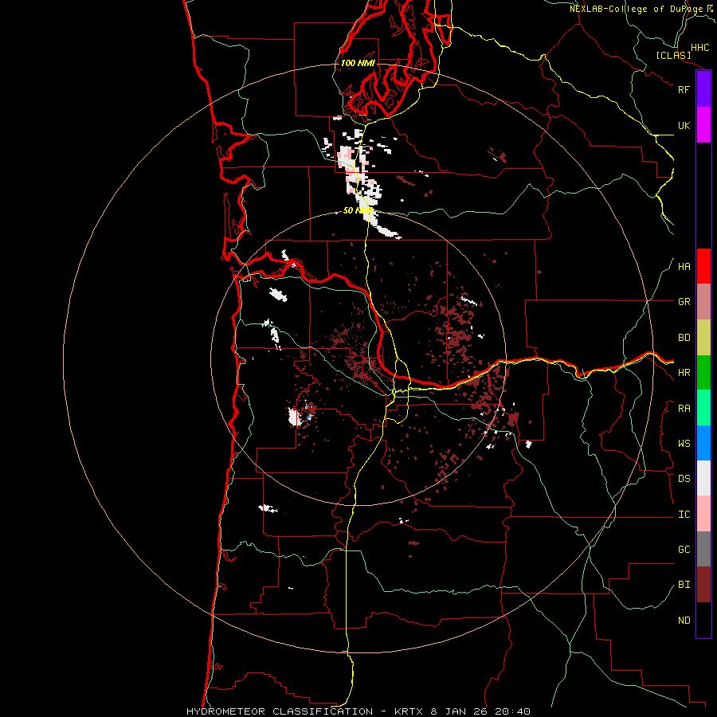Select the dusty pink GR legend swatch
The image size is (717, 717).
point(703,301)
